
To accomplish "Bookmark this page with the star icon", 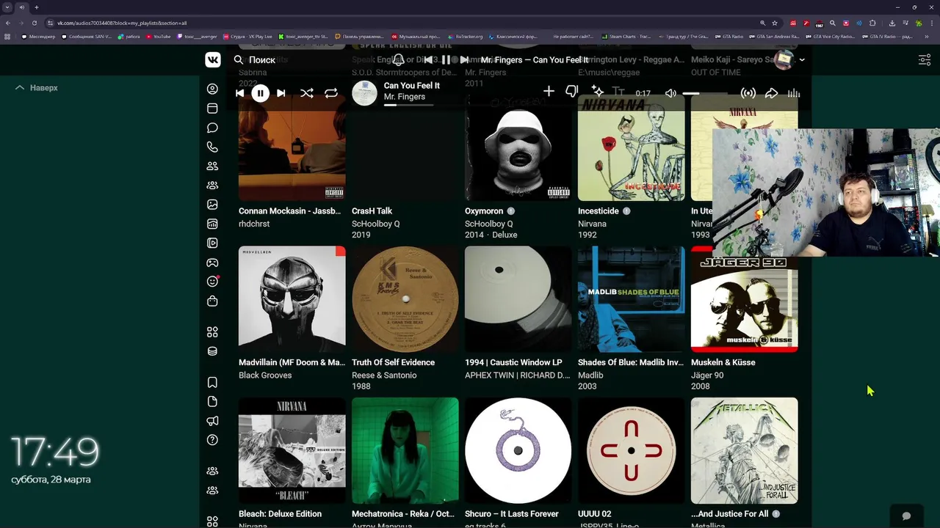I will [x=774, y=23].
